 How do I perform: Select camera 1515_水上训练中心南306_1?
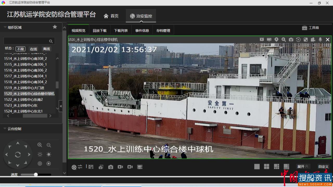[x=25, y=64]
